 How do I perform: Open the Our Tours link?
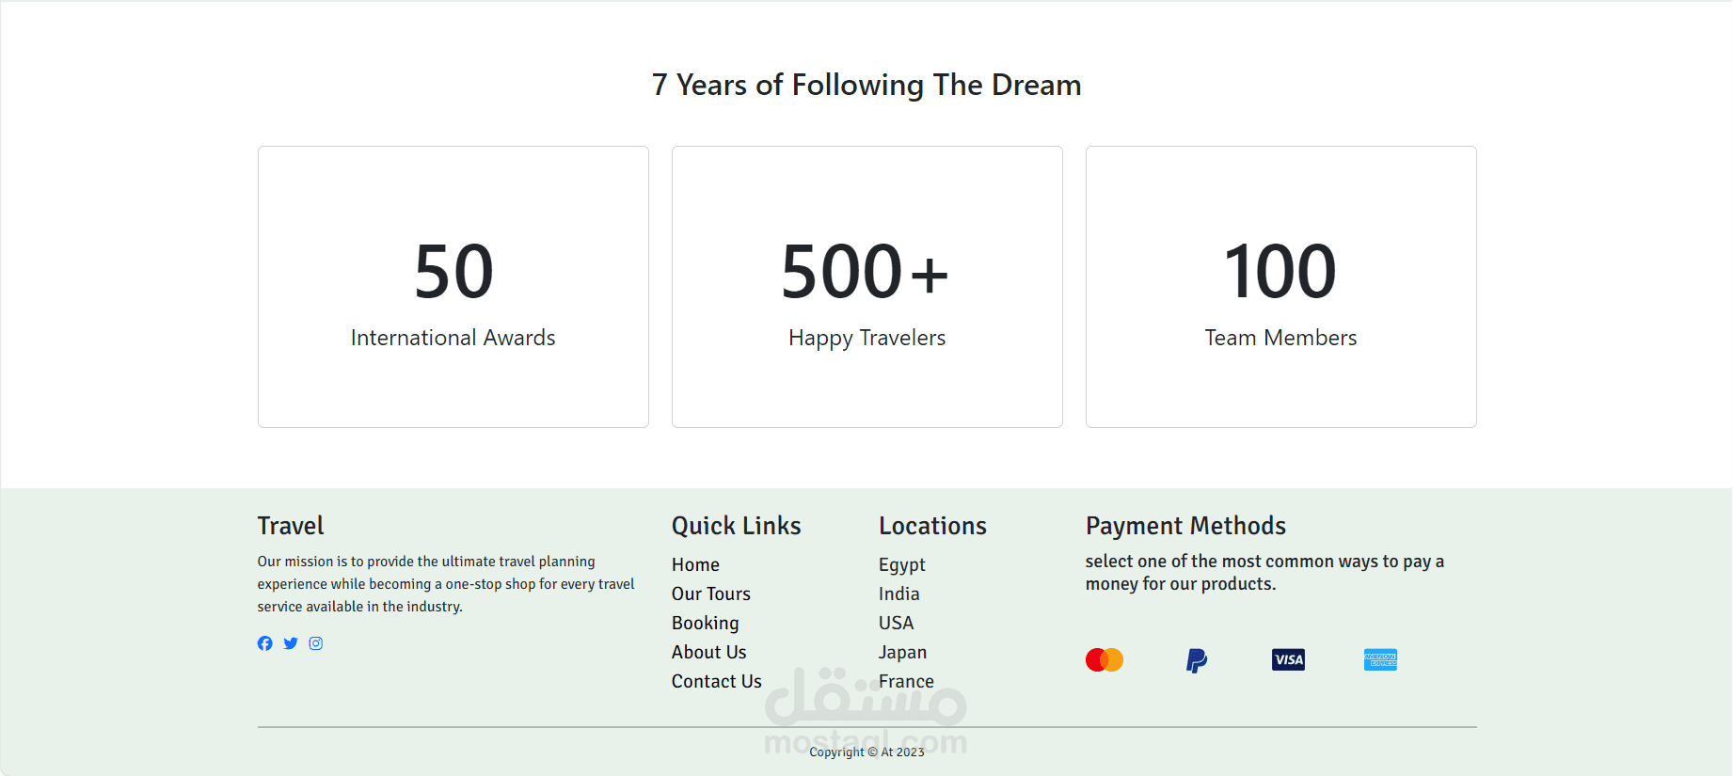click(710, 594)
